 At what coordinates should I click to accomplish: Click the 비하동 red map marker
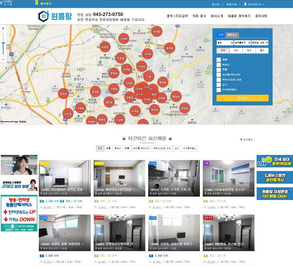coord(63,94)
